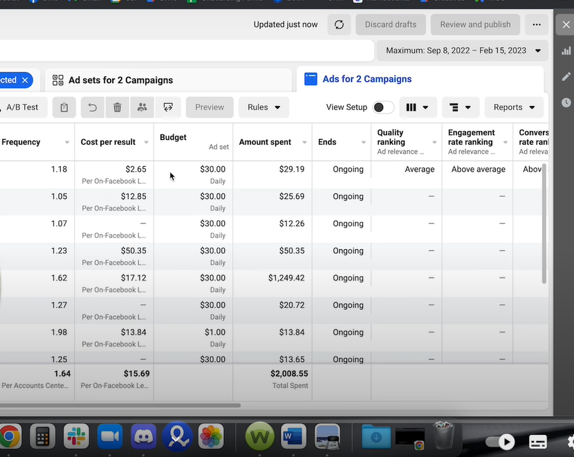Close the side panel with the X icon

tap(566, 24)
